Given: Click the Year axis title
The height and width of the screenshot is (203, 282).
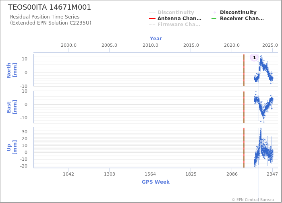Looking at the screenshot, I should (x=156, y=39).
